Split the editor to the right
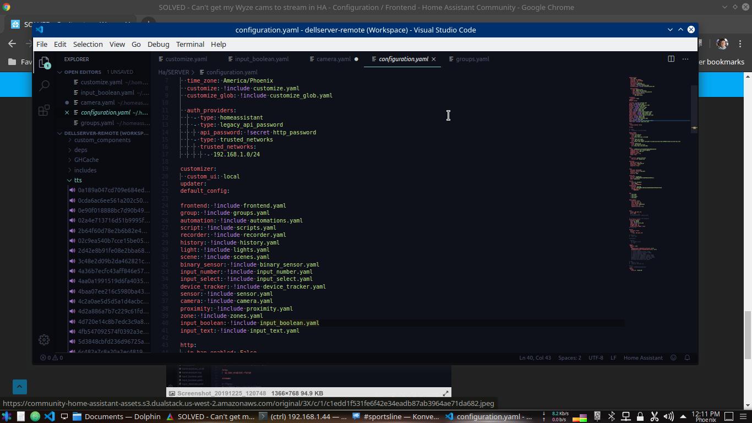The image size is (752, 423). click(x=671, y=59)
